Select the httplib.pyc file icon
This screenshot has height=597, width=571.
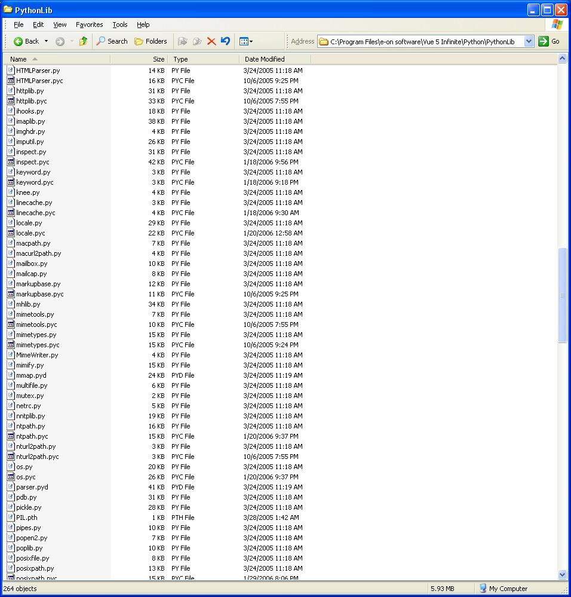coord(11,100)
